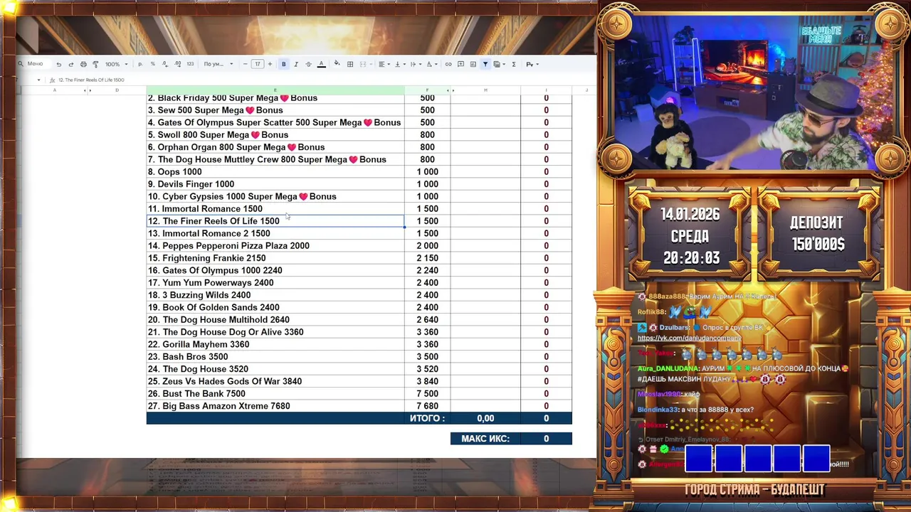Viewport: 911px width, 512px height.
Task: Click the Undo arrow in the toolbar
Action: coord(59,64)
